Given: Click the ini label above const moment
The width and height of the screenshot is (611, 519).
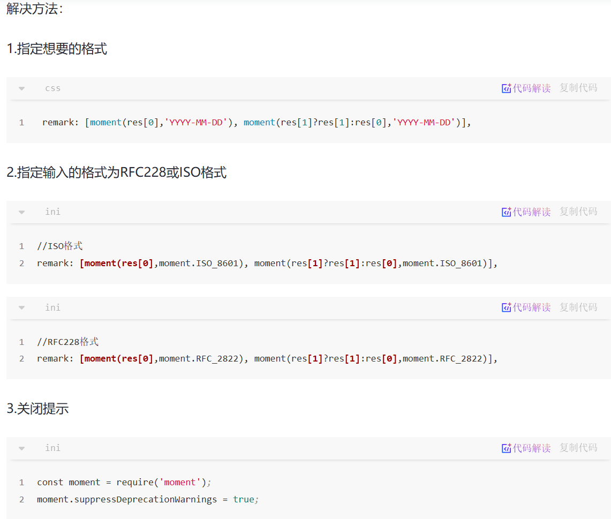Looking at the screenshot, I should pyautogui.click(x=52, y=448).
